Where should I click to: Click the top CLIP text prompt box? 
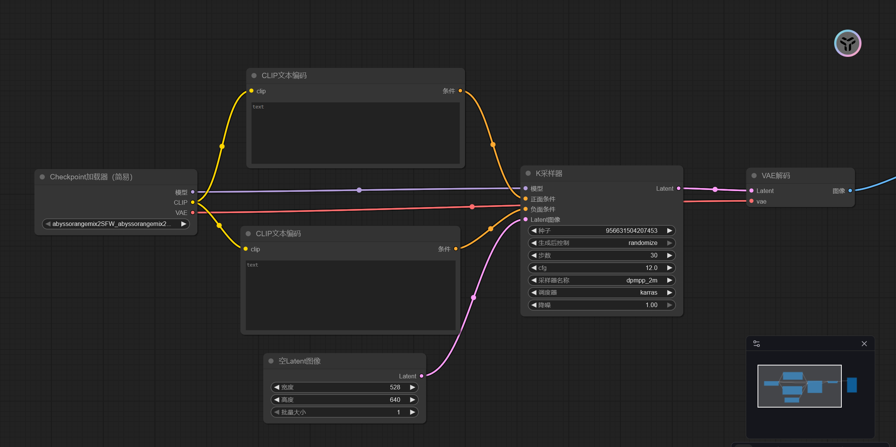point(355,133)
